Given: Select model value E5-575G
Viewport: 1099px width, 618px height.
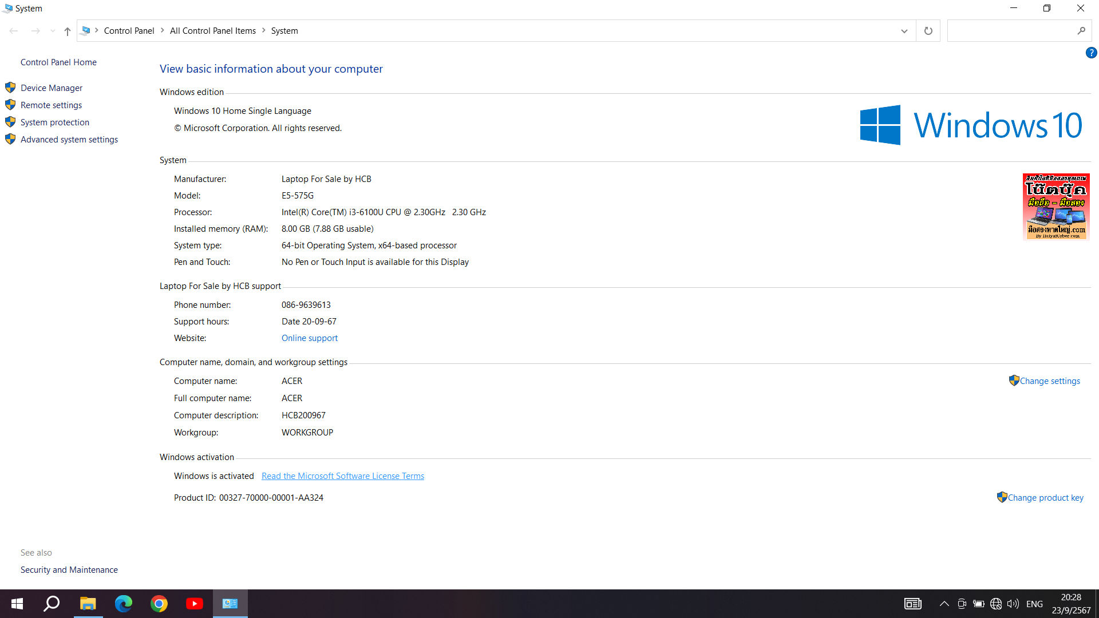Looking at the screenshot, I should pos(297,195).
